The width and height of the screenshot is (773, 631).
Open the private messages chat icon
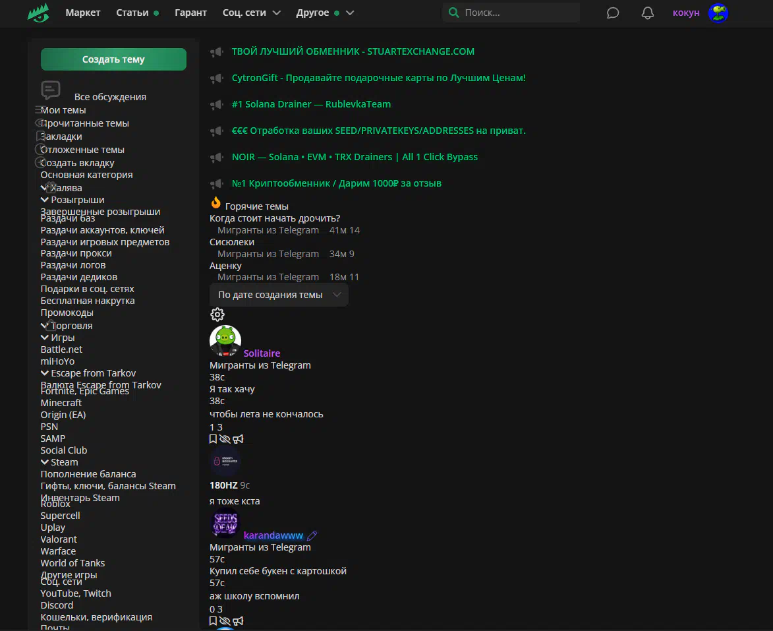[613, 13]
